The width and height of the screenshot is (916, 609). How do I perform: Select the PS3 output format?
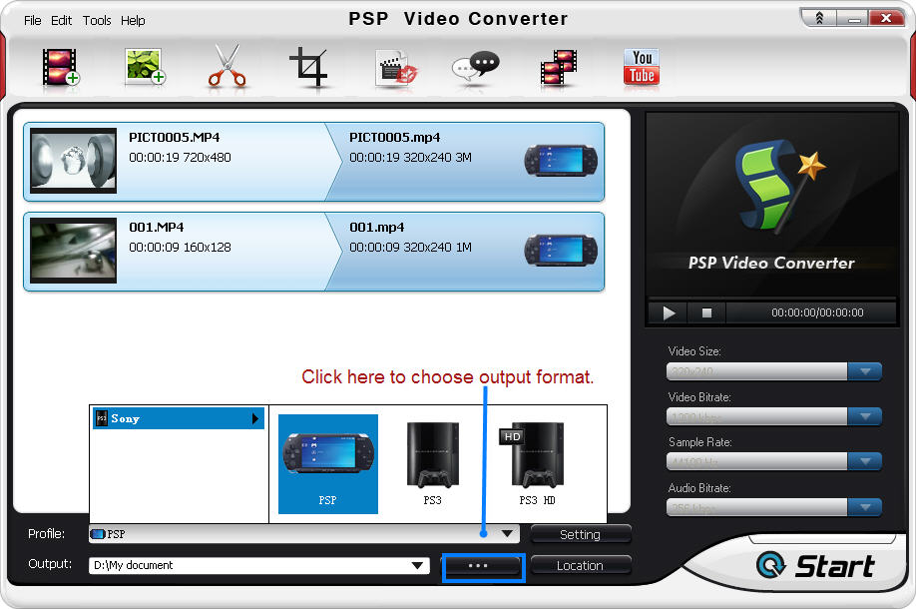tap(432, 464)
